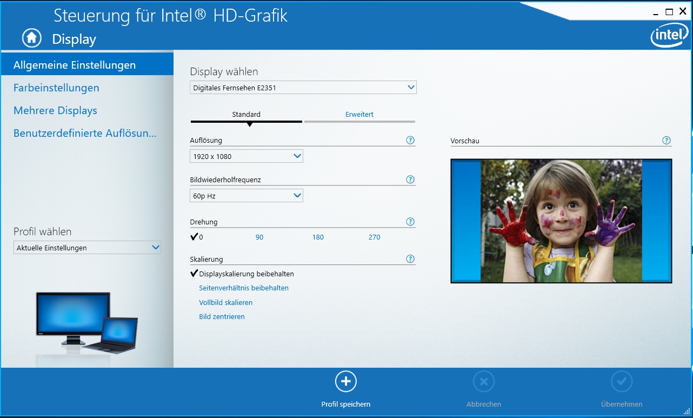Switch to the Standard tab

coord(246,115)
